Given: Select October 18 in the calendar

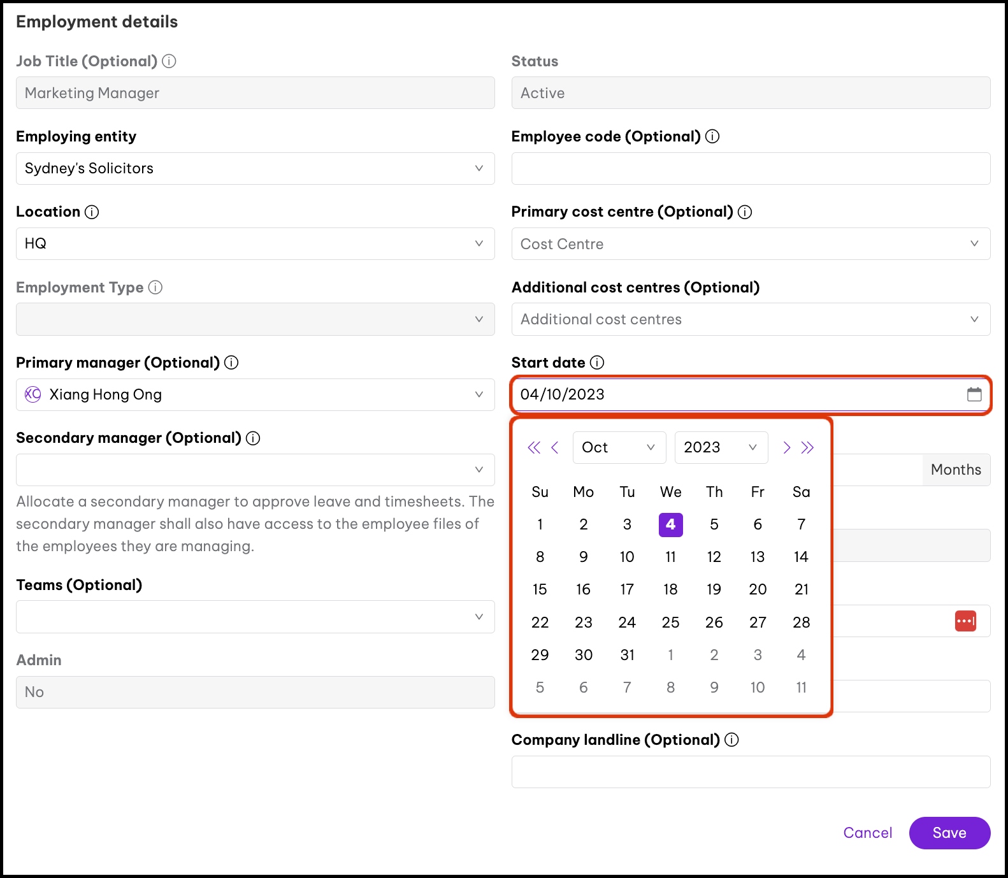Looking at the screenshot, I should 670,589.
